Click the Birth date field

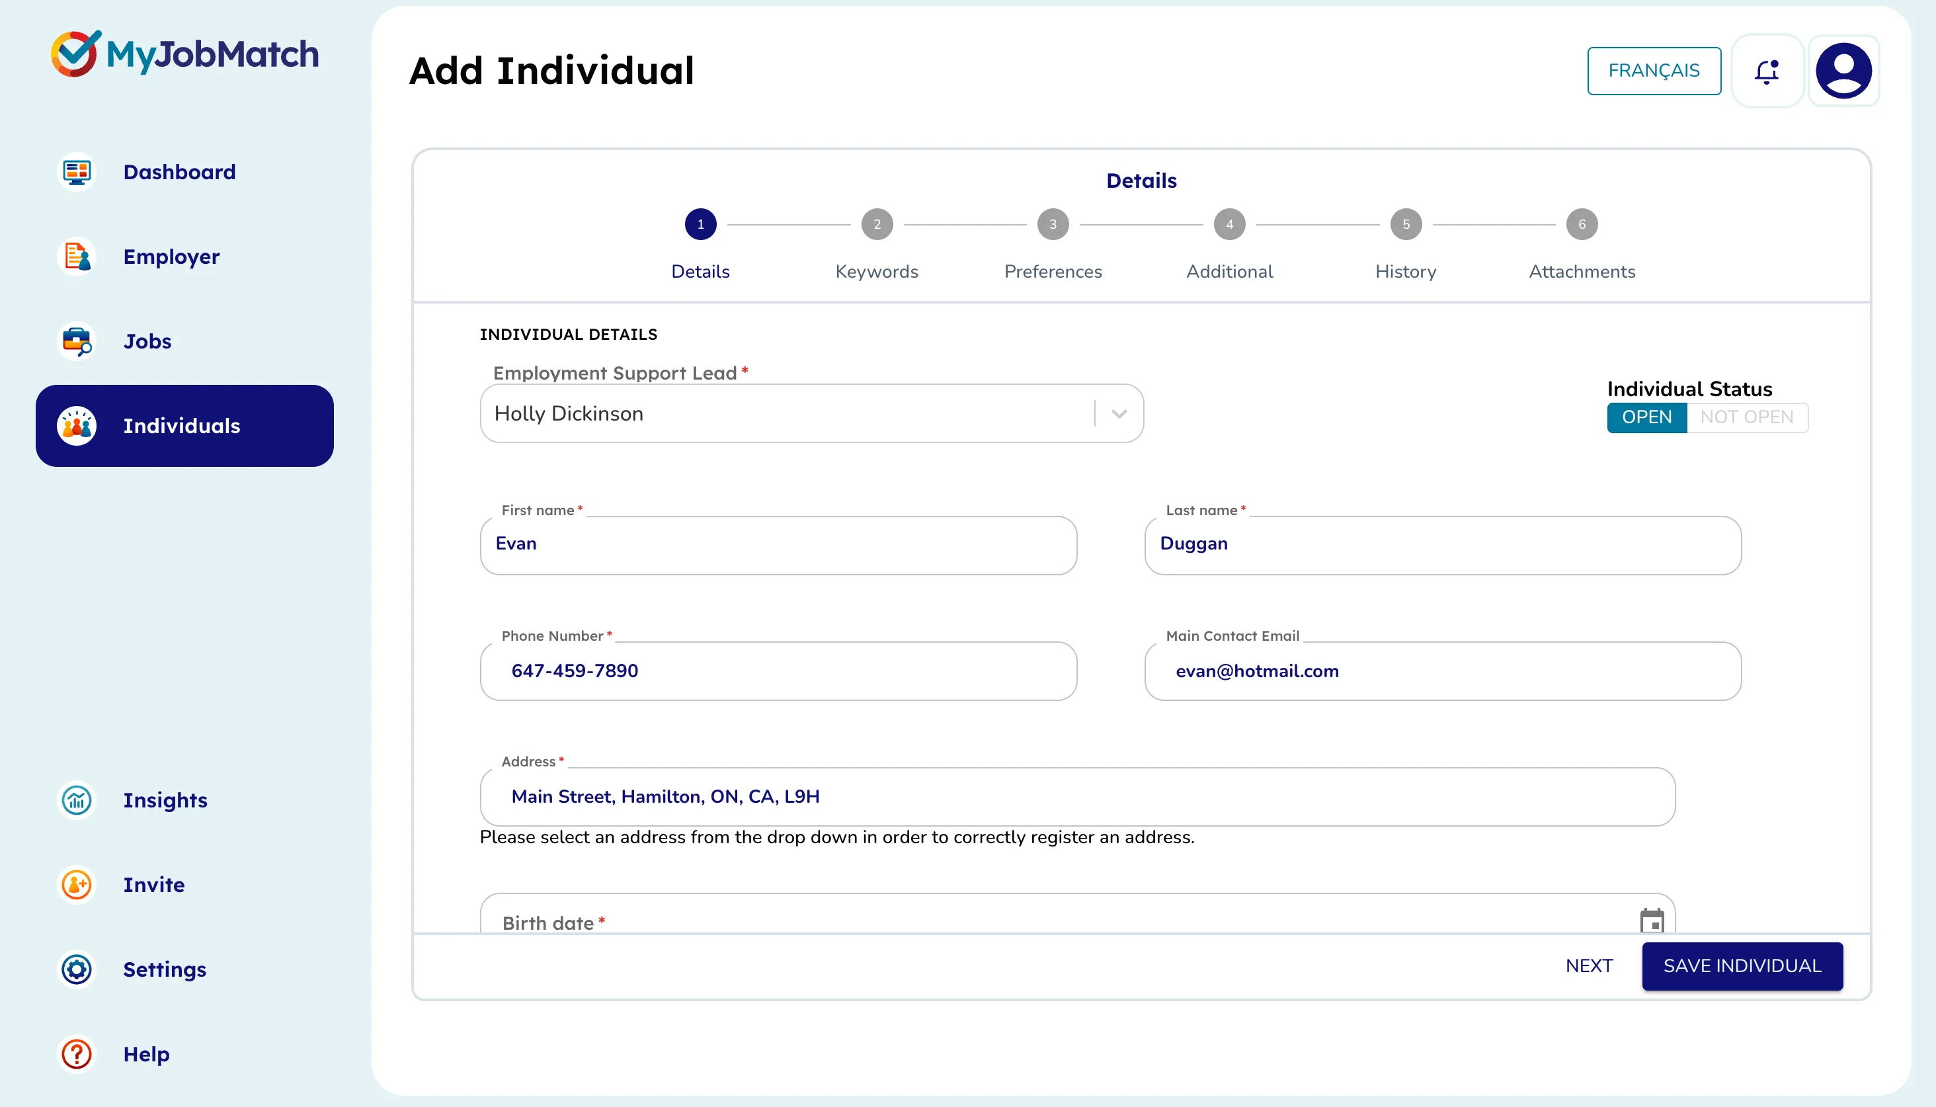click(1077, 914)
